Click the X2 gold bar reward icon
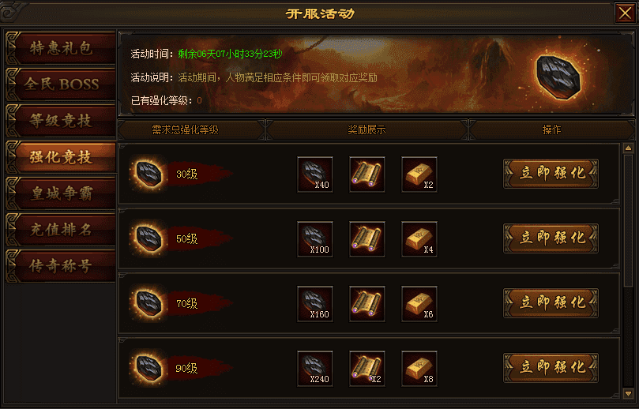639x409 pixels. point(419,174)
